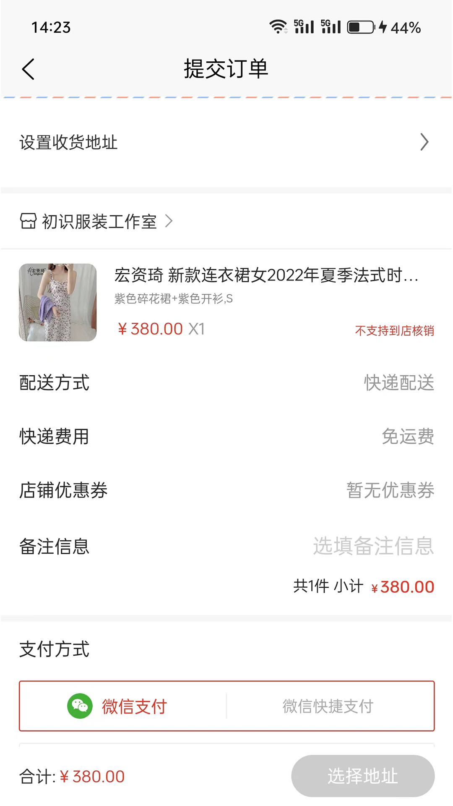Tap the green WeChat Pay logo

[x=80, y=706]
